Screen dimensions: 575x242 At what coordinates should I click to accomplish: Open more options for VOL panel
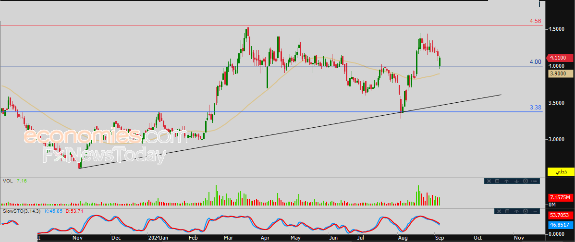534,181
